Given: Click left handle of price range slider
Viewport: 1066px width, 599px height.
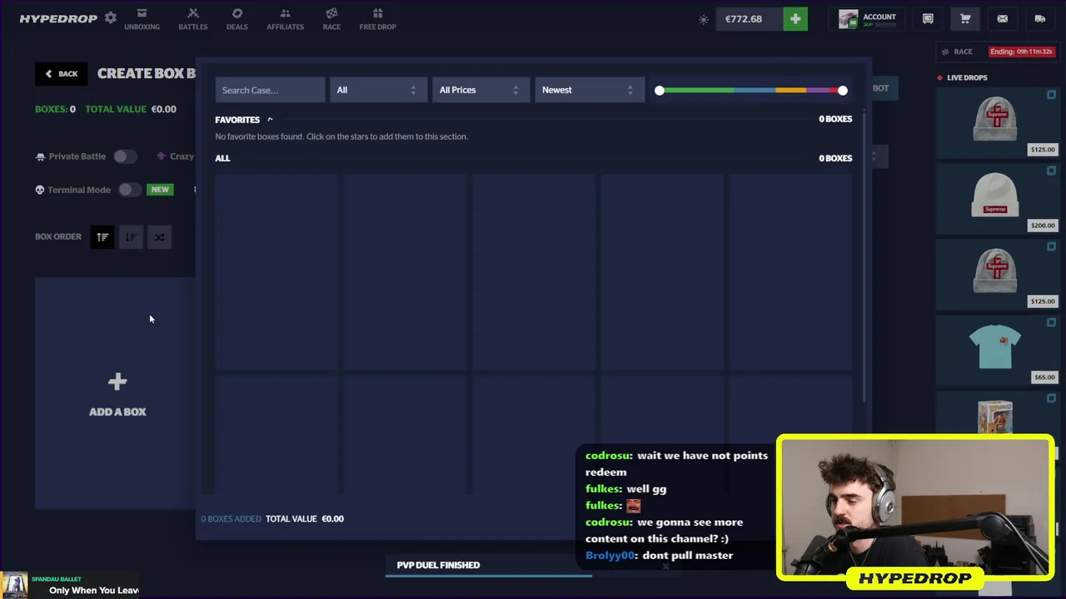Looking at the screenshot, I should [660, 90].
